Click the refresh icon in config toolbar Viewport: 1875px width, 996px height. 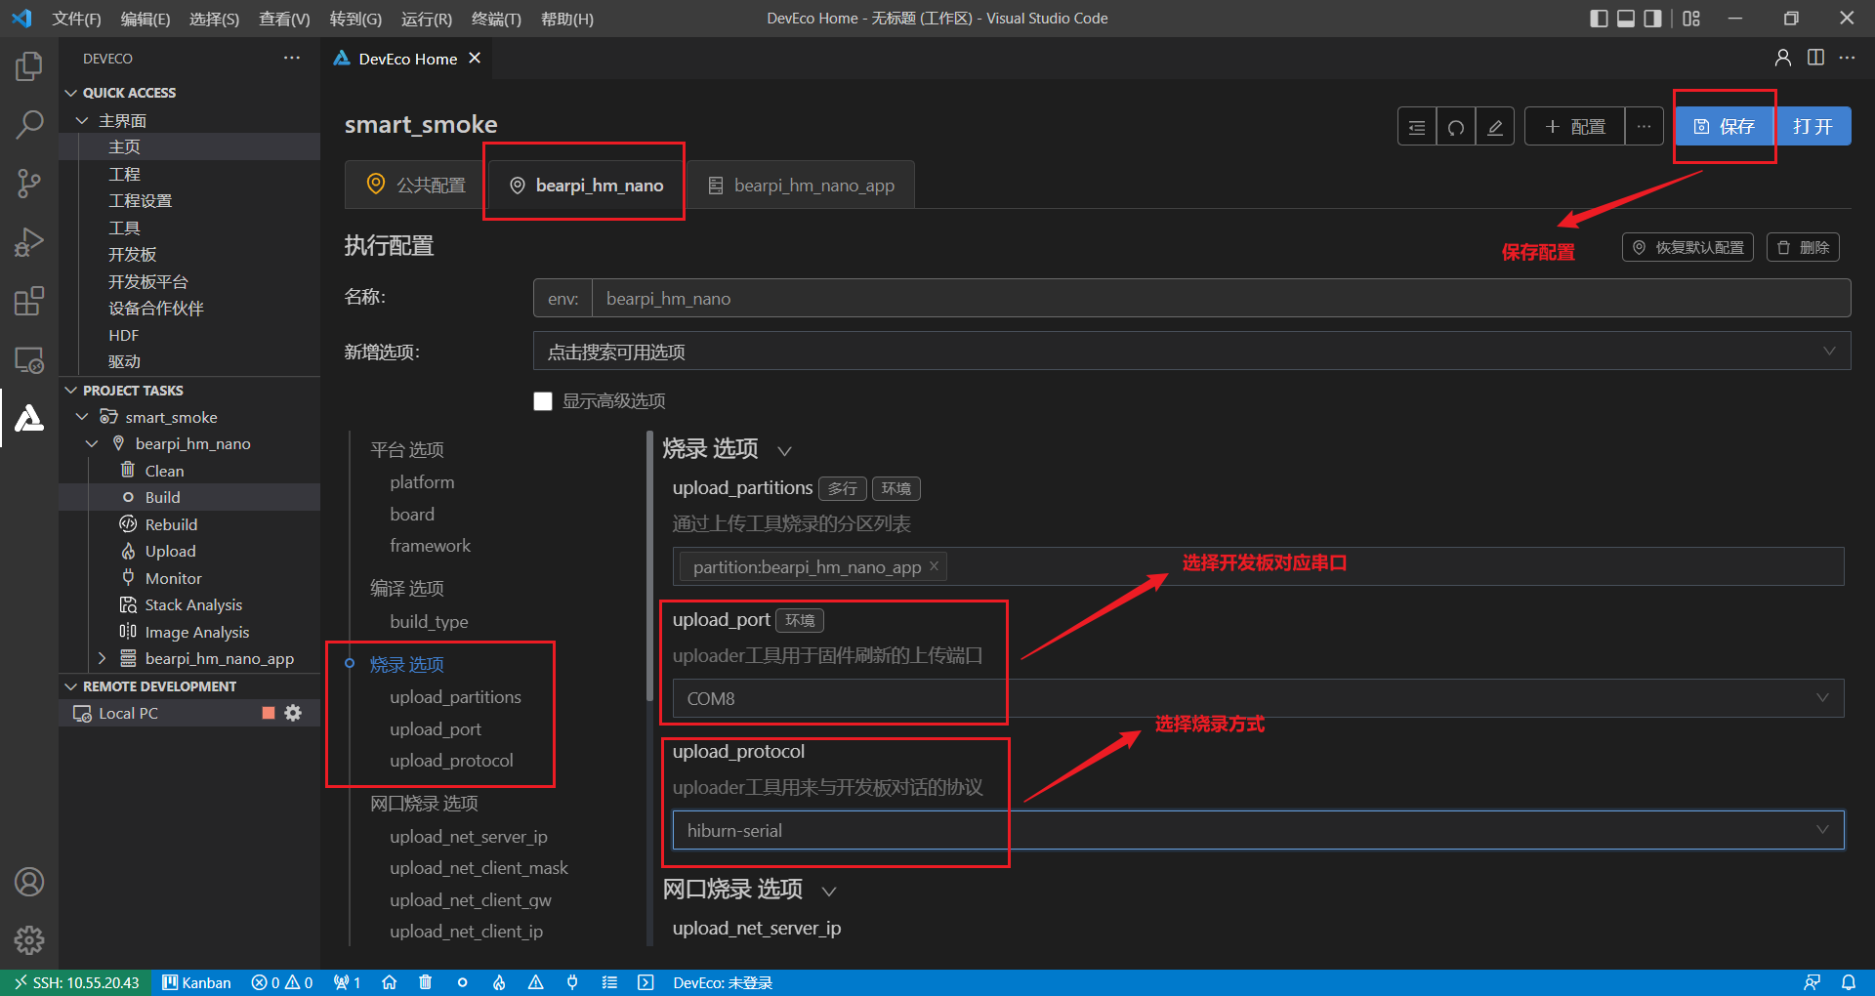[x=1456, y=127]
